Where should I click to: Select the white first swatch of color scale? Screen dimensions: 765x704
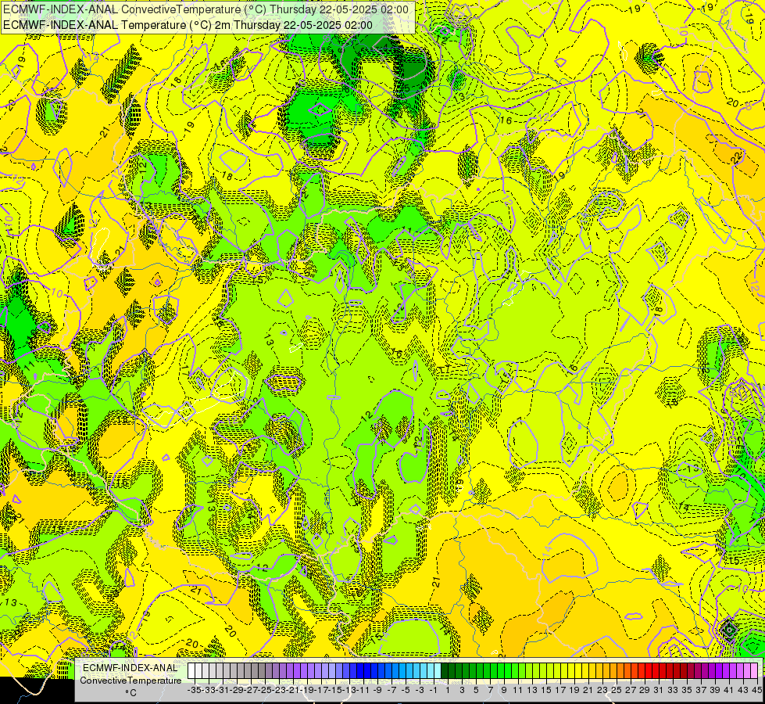click(x=191, y=670)
